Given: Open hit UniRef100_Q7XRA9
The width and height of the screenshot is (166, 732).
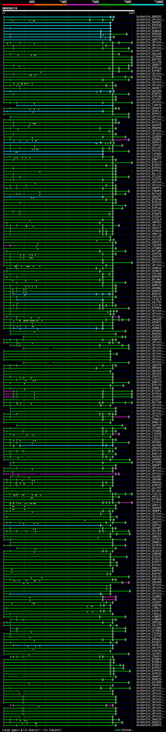Looking at the screenshot, I should click(149, 57).
